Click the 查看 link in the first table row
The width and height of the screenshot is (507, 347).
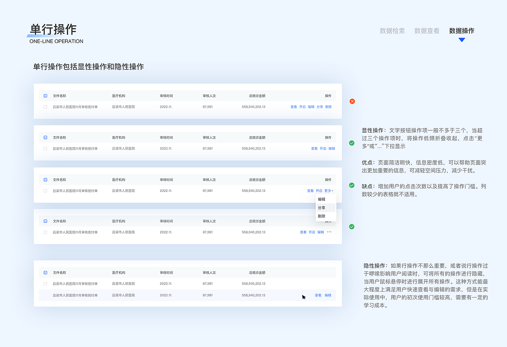click(x=293, y=106)
